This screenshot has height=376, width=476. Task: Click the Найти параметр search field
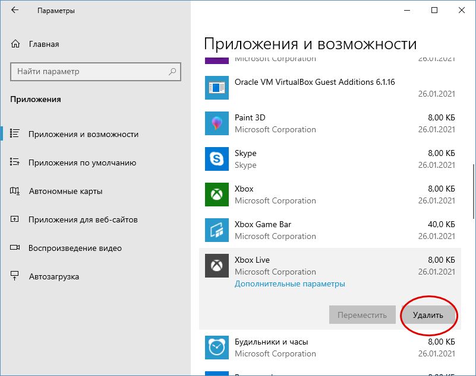click(x=89, y=72)
